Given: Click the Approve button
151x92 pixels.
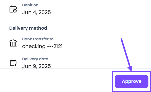Looking at the screenshot, I should (x=132, y=82).
